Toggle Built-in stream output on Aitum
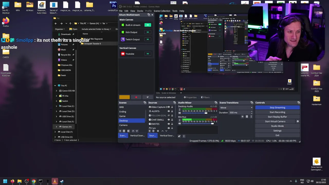This screenshot has width=329, height=185. pyautogui.click(x=148, y=25)
